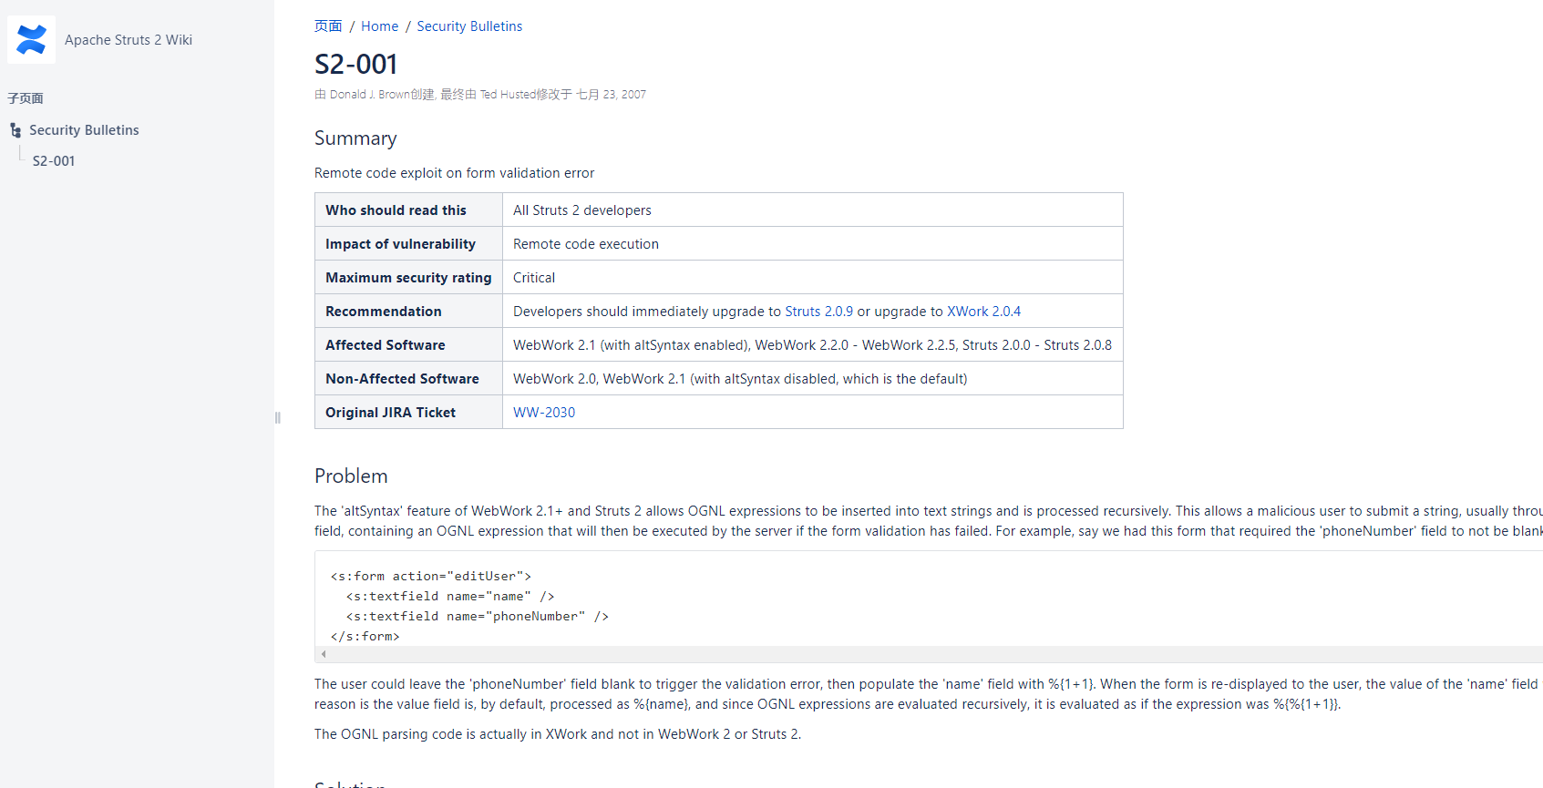
Task: Open Security Bulletins in the sidebar
Action: pos(84,130)
